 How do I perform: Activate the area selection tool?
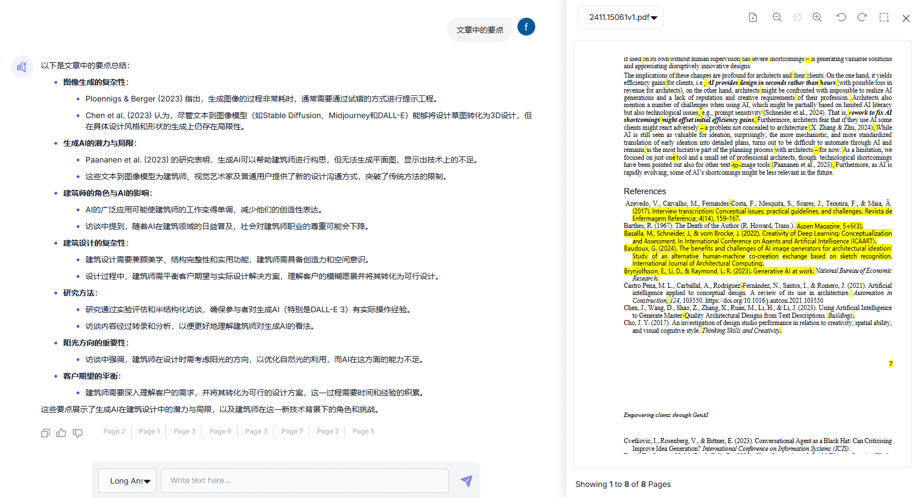[884, 17]
